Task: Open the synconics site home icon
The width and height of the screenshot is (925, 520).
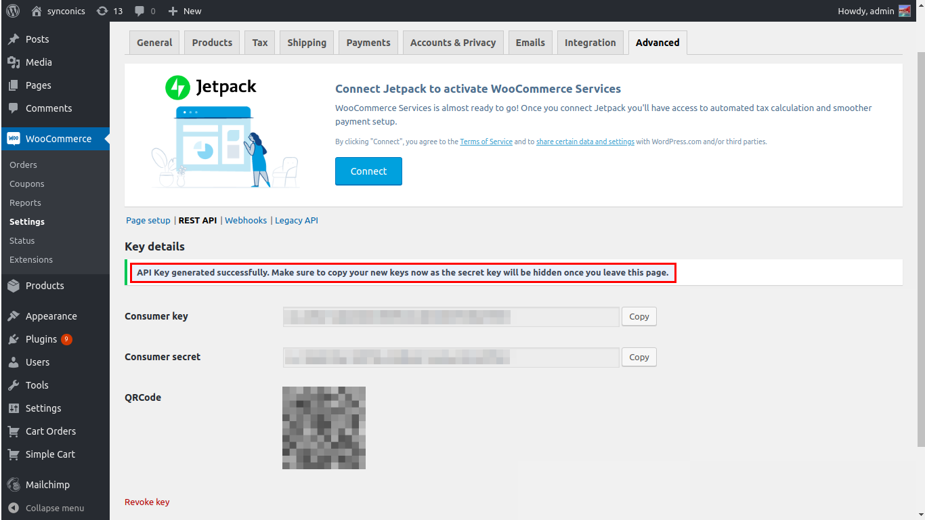Action: point(37,11)
